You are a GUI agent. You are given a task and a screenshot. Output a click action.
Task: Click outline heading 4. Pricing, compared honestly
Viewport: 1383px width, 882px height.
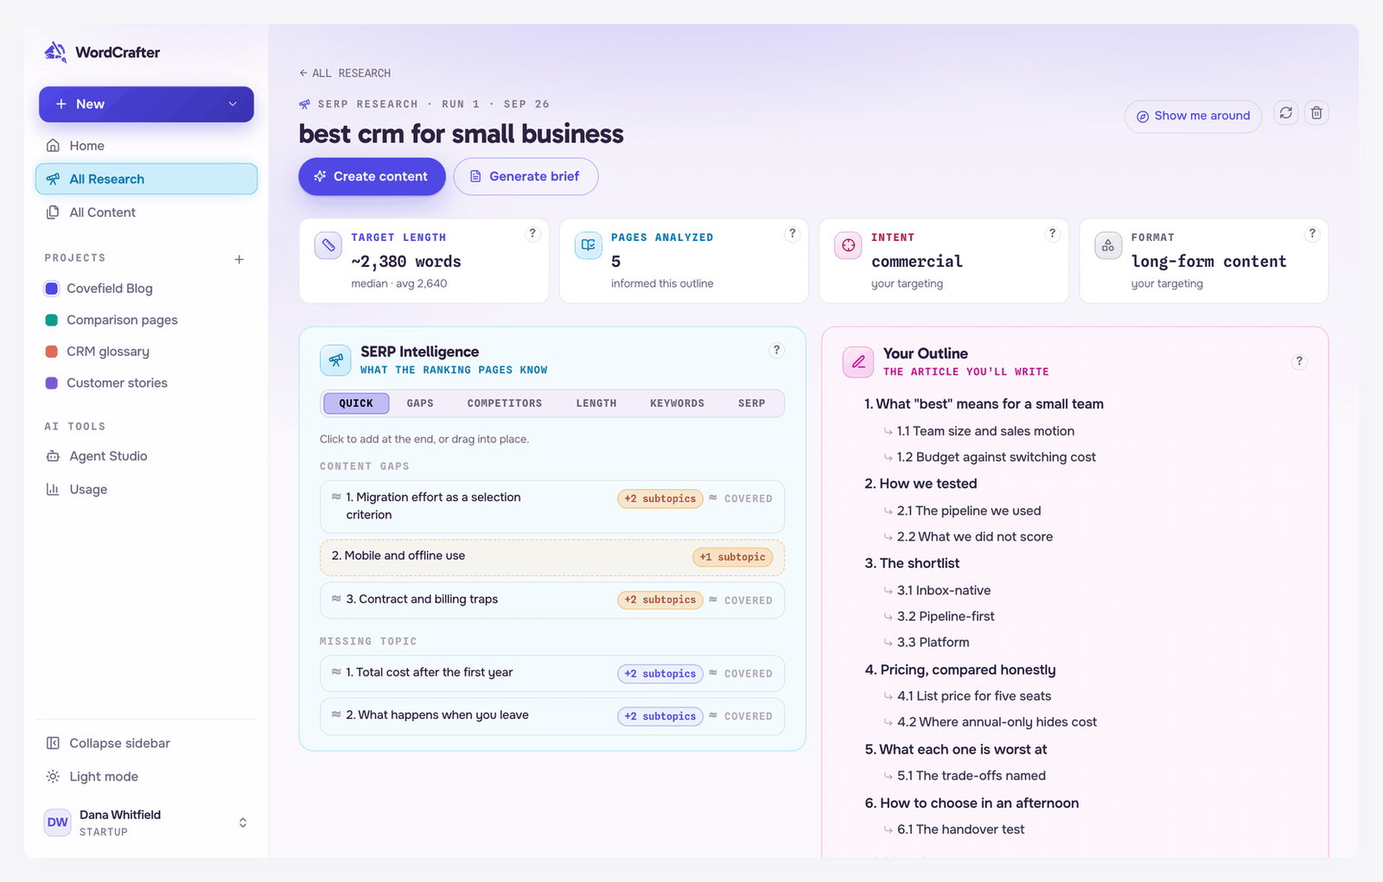(960, 669)
